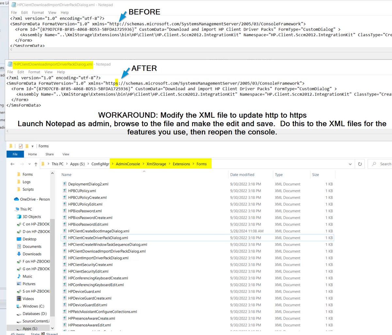
Task: Click the Videos folder icon in navigation pane
Action: point(19,299)
